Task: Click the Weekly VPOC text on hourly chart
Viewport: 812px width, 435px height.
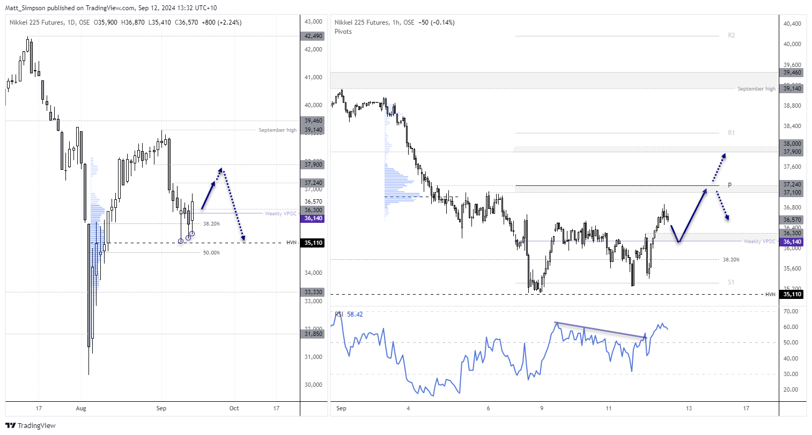Action: (x=759, y=242)
